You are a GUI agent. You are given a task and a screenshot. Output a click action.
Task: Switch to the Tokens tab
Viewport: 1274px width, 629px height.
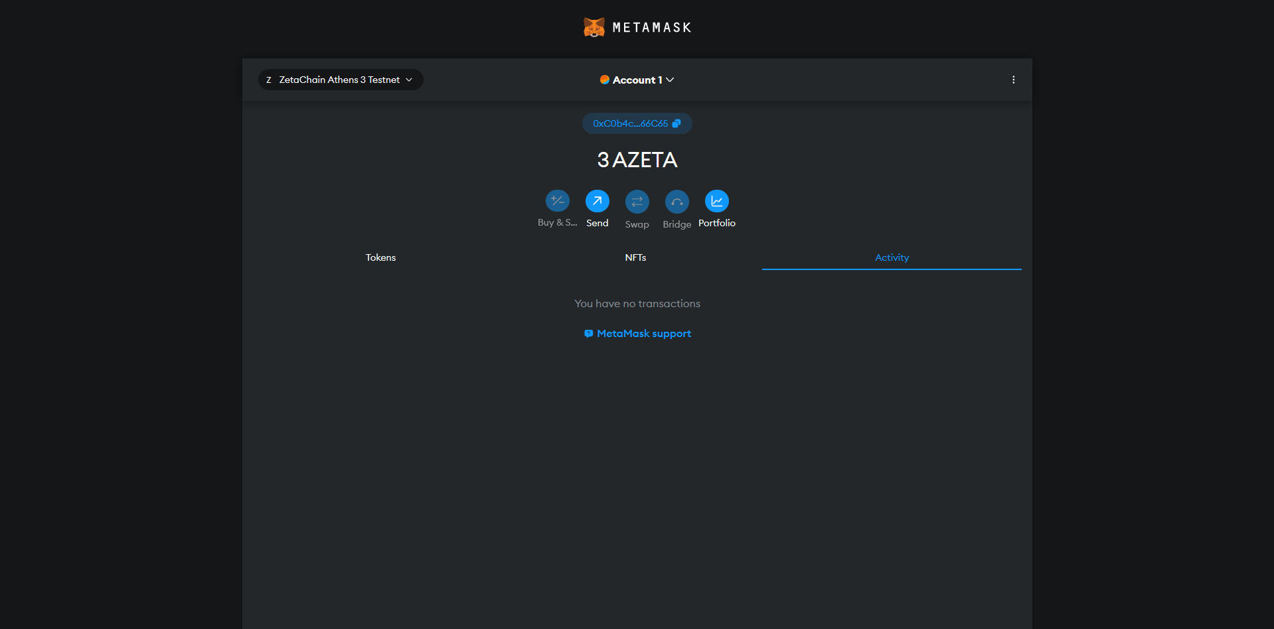(380, 257)
